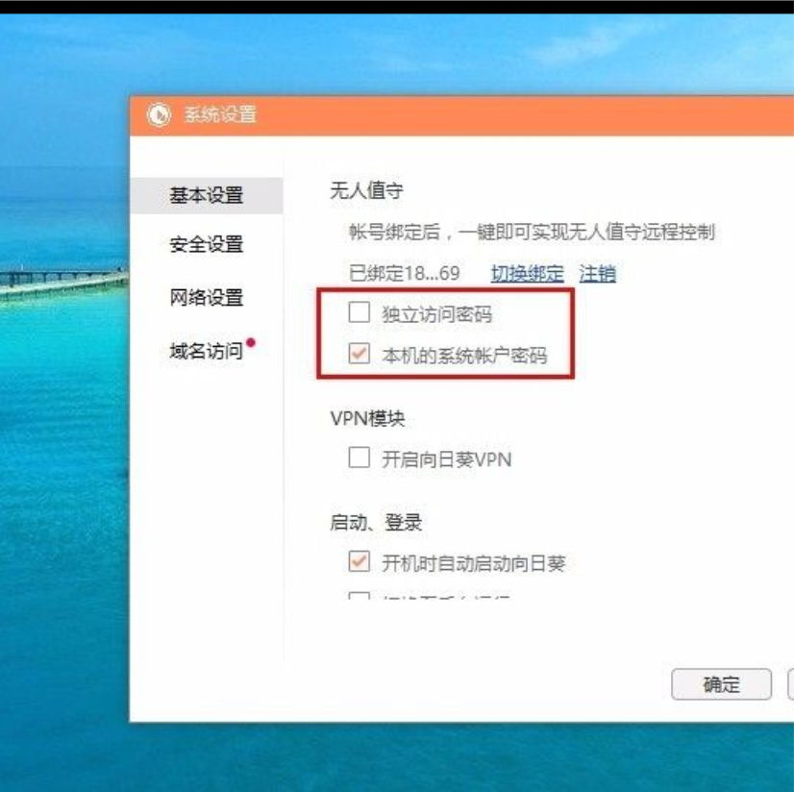
Task: Go to the 域名访问 tab
Action: click(206, 351)
